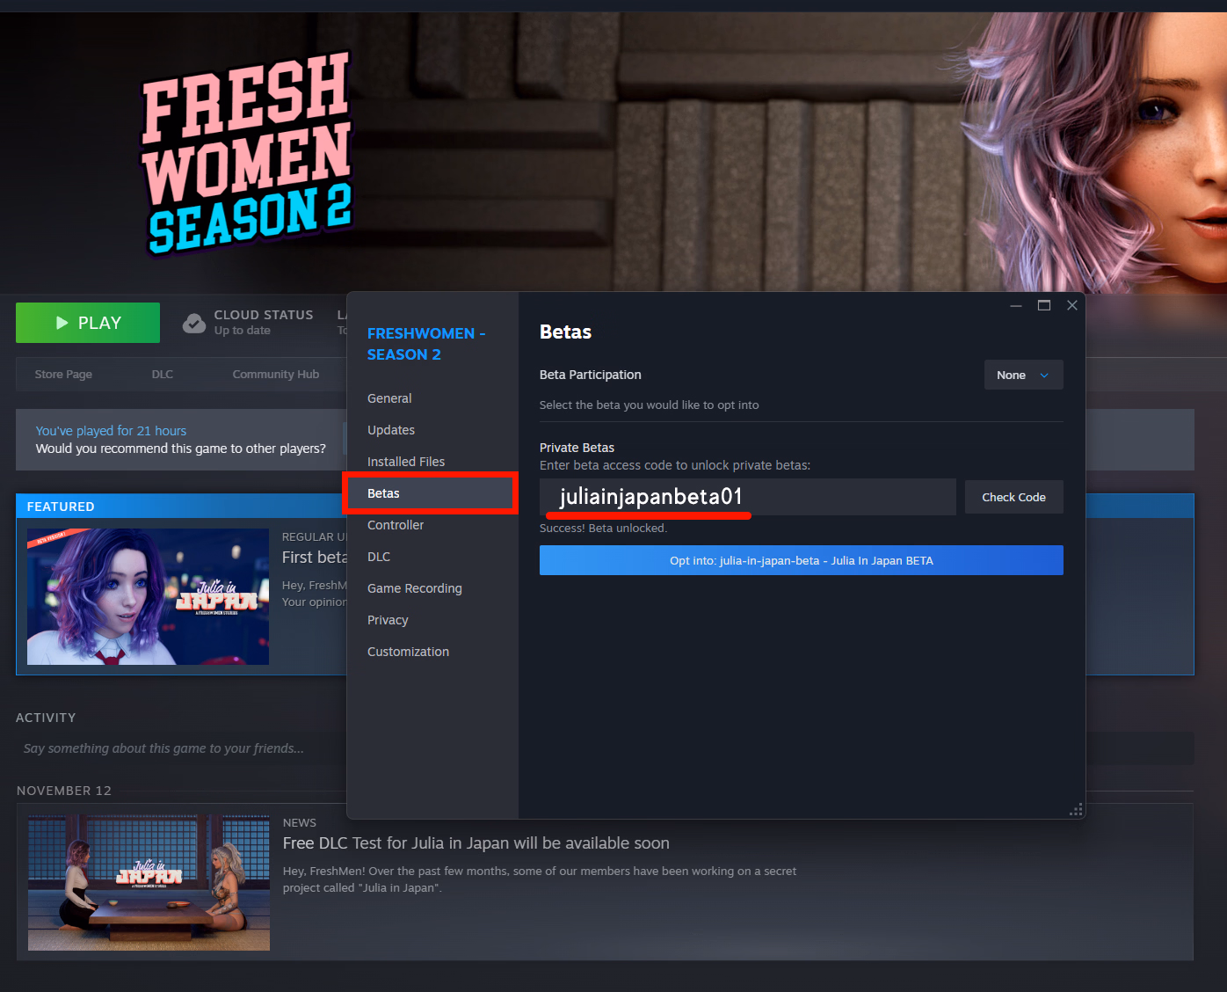Image resolution: width=1227 pixels, height=992 pixels.
Task: Select Privacy in the properties sidebar
Action: pyautogui.click(x=388, y=620)
